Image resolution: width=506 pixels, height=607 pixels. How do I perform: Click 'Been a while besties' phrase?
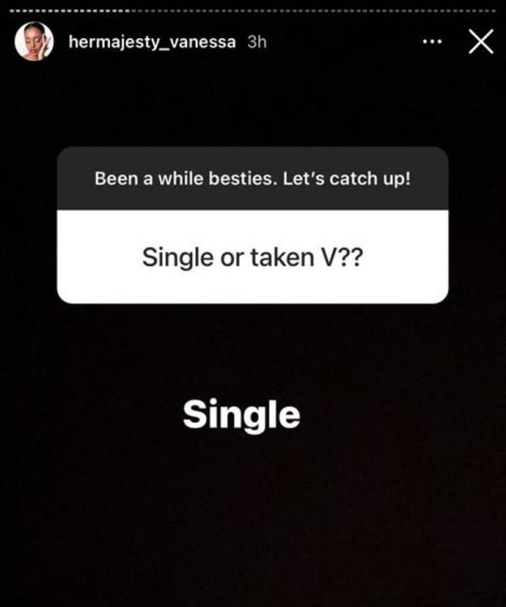pyautogui.click(x=186, y=179)
